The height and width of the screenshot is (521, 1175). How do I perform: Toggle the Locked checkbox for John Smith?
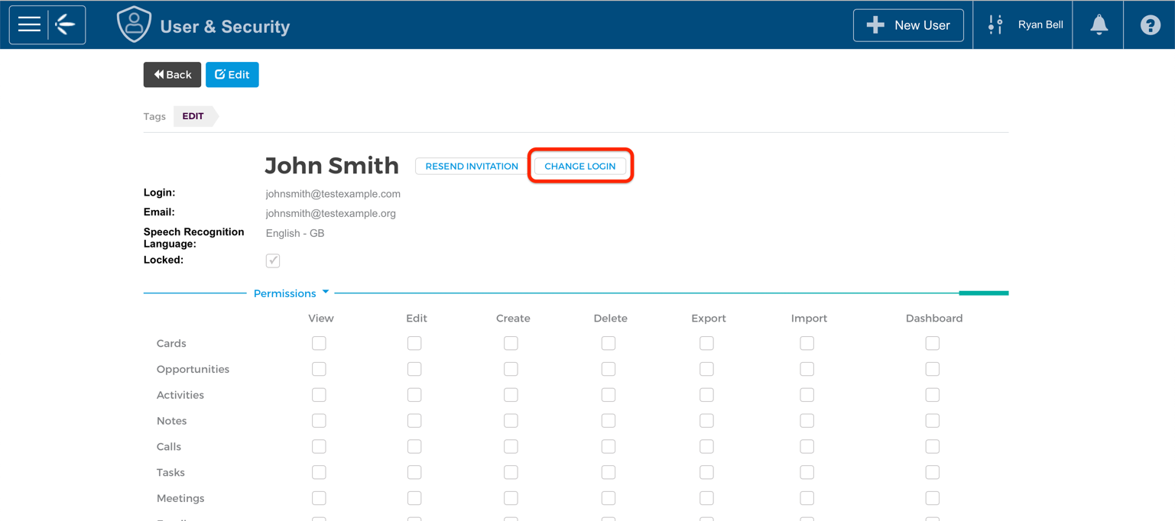point(273,260)
